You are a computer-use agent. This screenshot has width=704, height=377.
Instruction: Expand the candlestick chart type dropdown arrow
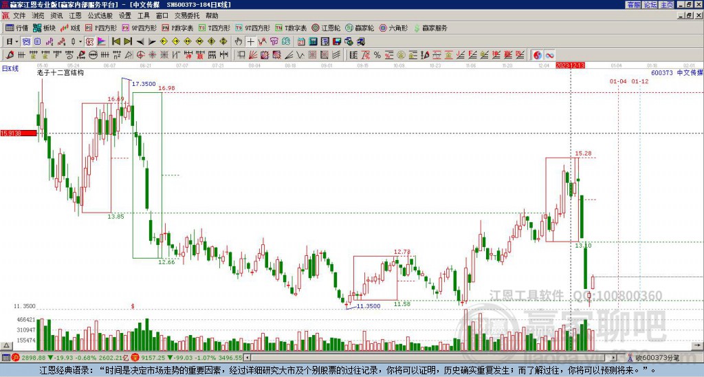click(x=80, y=41)
